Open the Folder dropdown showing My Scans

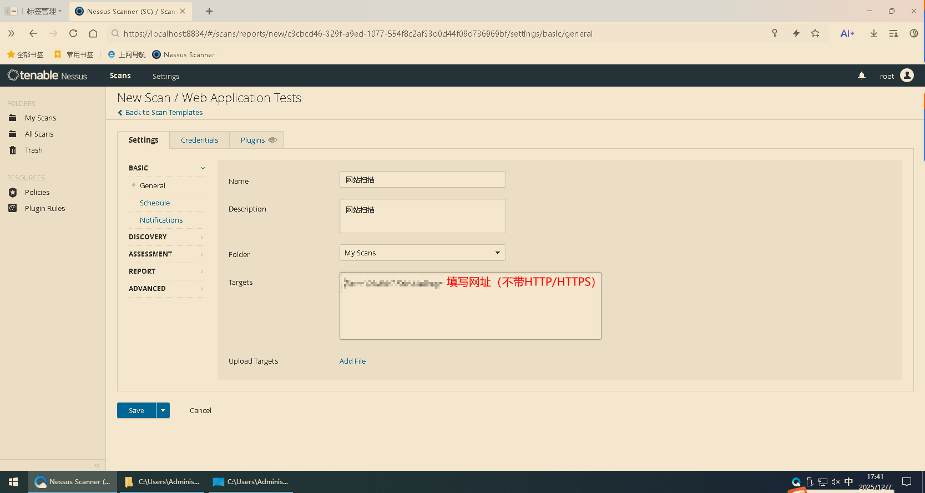422,253
